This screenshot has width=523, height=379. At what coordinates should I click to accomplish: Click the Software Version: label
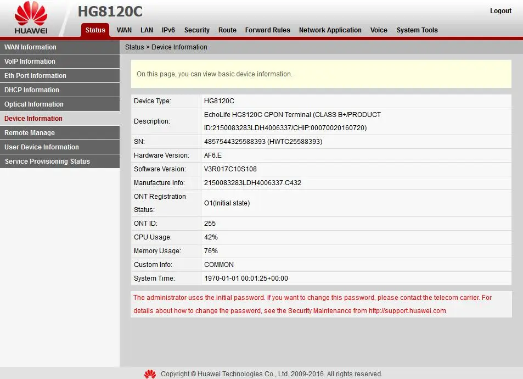(160, 169)
